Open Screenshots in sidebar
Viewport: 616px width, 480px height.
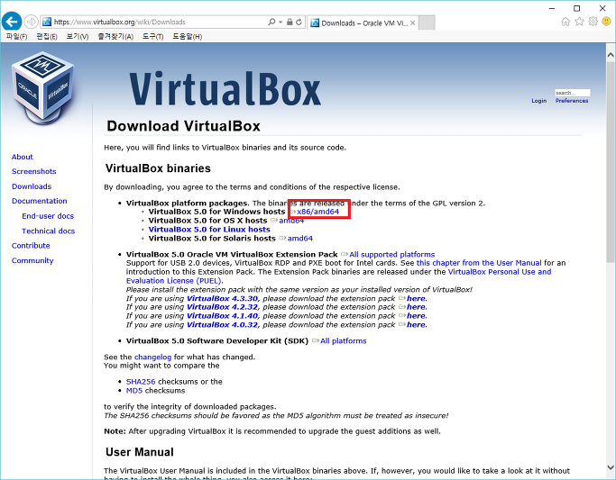pyautogui.click(x=33, y=171)
